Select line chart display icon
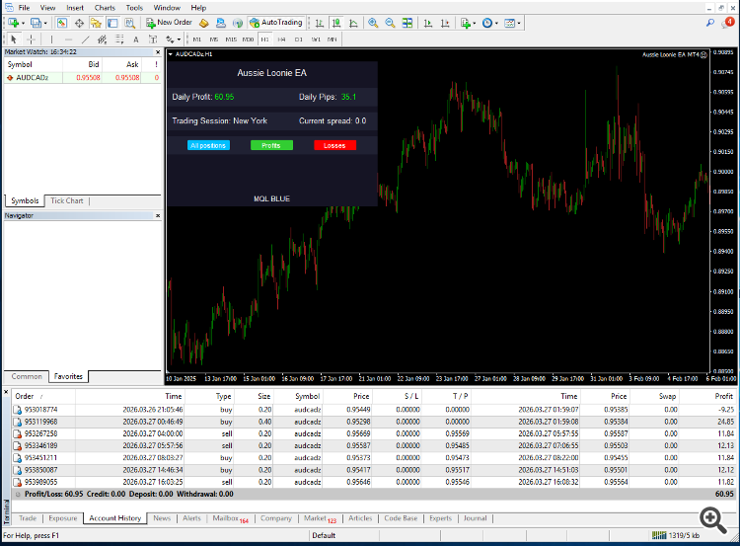Image resolution: width=740 pixels, height=546 pixels. (x=353, y=23)
